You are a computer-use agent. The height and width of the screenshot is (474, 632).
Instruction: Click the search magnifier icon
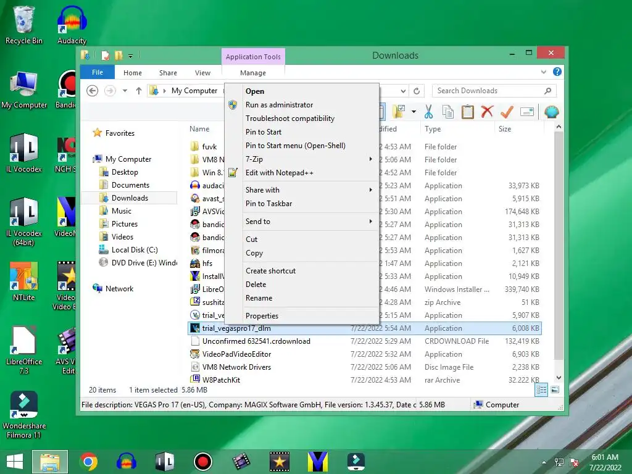point(547,91)
